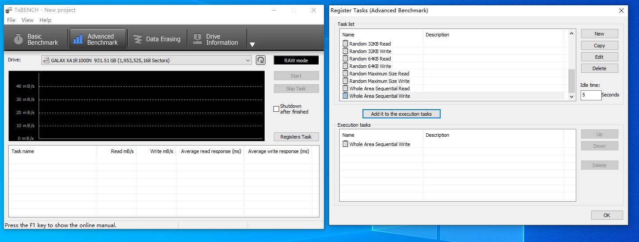Open the Help menu
Screen dimensions: 639x242
point(45,20)
